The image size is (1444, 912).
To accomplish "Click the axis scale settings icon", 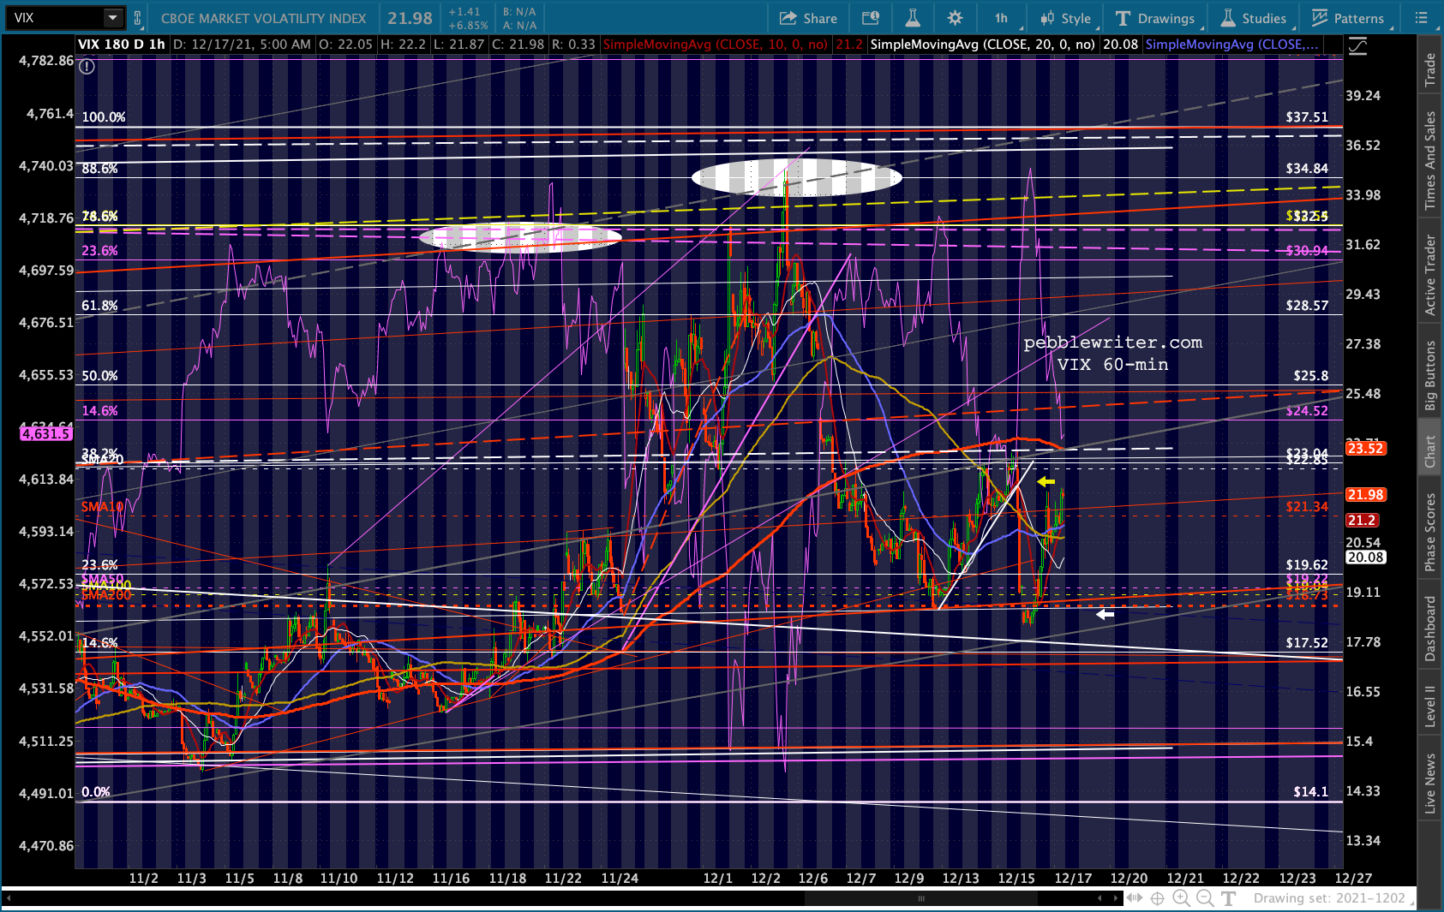I will pos(1357,46).
